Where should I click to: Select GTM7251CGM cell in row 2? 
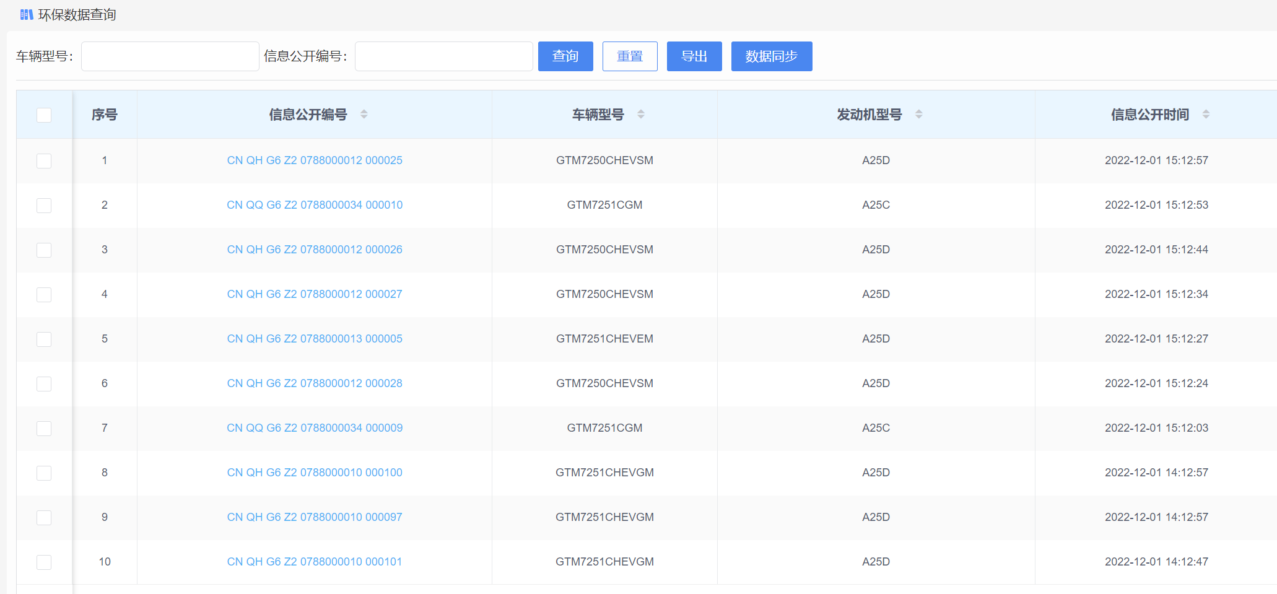click(x=604, y=205)
